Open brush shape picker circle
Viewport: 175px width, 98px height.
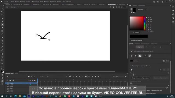pos(132,70)
